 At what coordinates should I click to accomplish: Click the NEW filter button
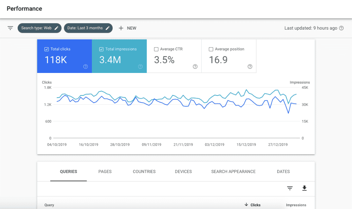tap(127, 28)
